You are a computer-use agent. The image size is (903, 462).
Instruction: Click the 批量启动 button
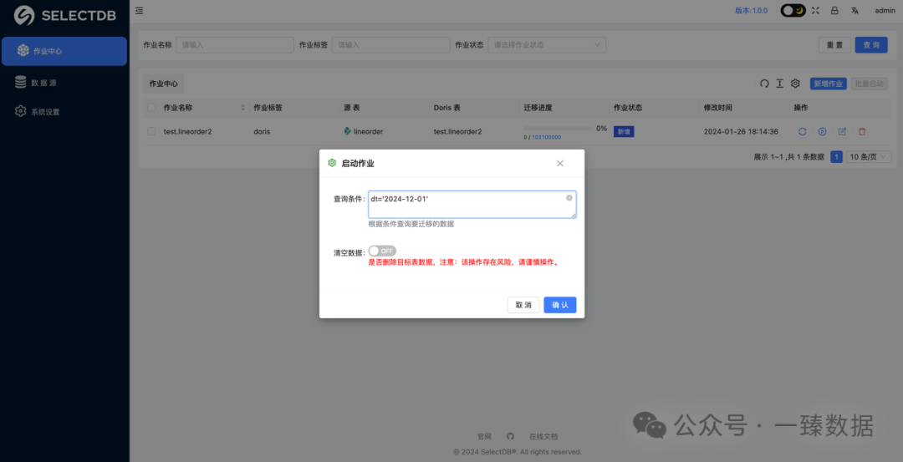click(869, 84)
